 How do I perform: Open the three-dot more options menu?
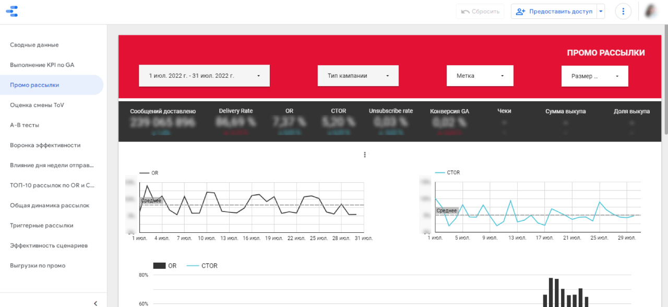pos(623,11)
